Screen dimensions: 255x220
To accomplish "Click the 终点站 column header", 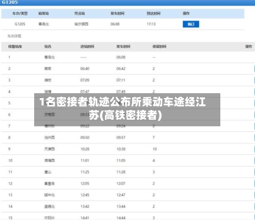I will tap(80, 13).
